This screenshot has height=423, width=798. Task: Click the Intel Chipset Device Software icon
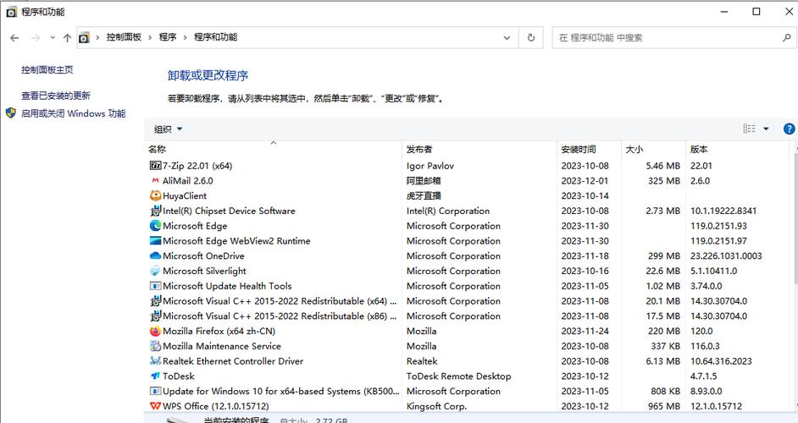155,211
